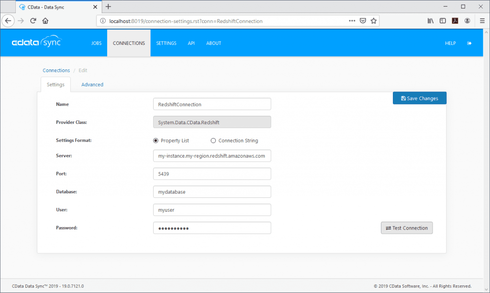
Task: Go to Connections breadcrumb link
Action: pyautogui.click(x=56, y=71)
